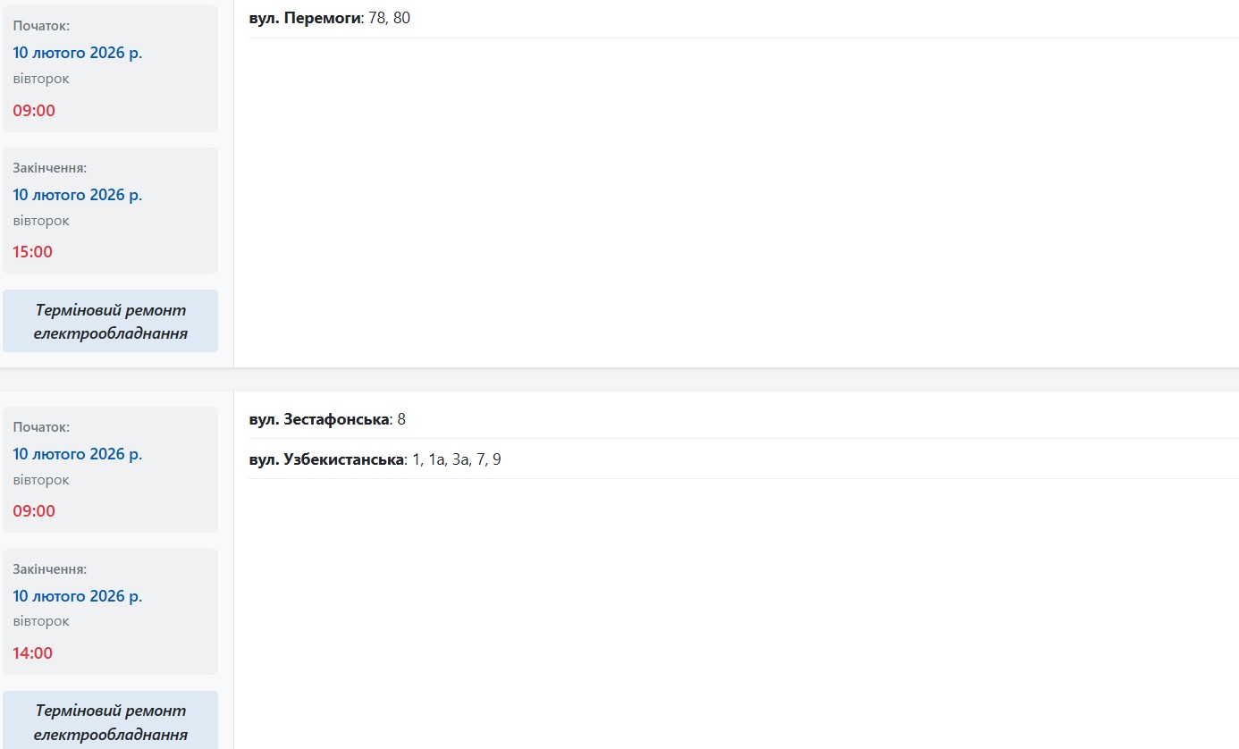The height and width of the screenshot is (749, 1239).
Task: Click house numbers 1, 1а, 3а, 7, 9
Action: pos(456,459)
